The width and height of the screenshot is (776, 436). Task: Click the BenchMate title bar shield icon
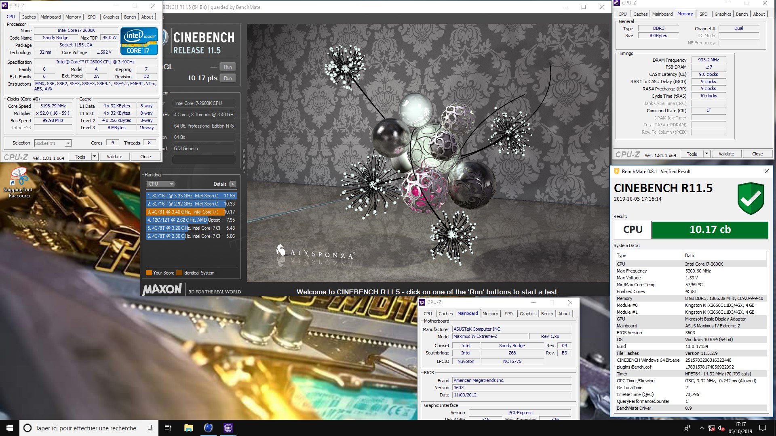(x=616, y=171)
